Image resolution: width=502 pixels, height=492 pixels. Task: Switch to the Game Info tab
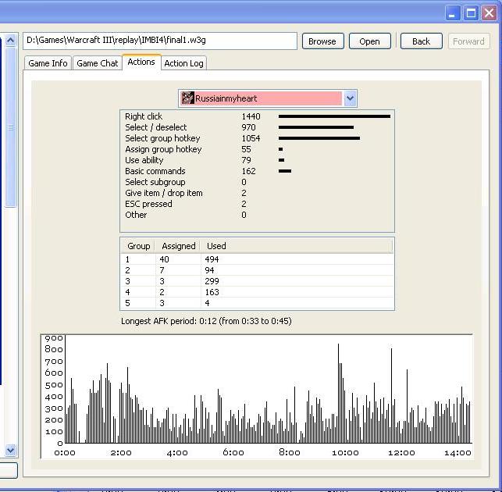click(48, 63)
